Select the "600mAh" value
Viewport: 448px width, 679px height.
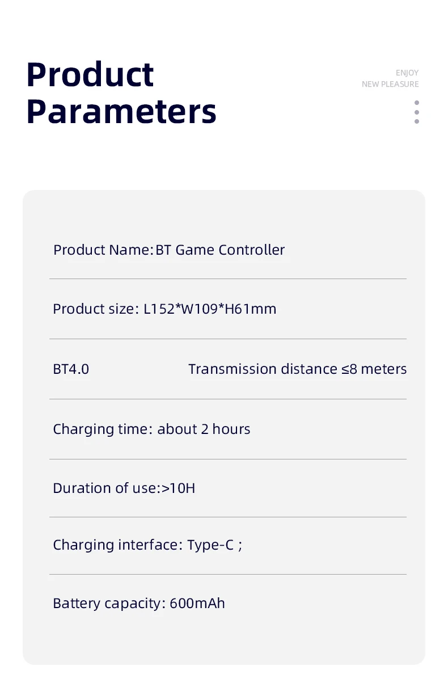pos(197,604)
